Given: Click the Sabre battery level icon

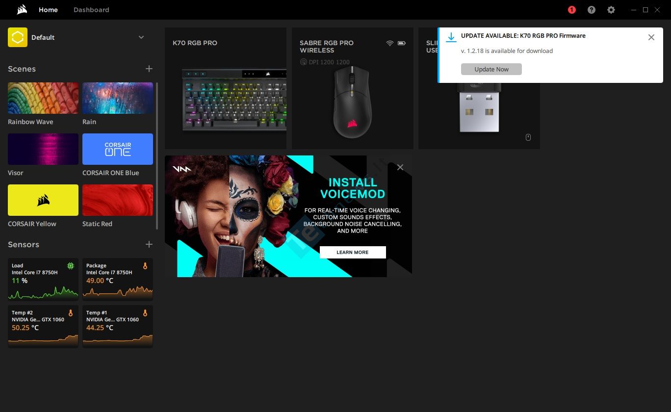Looking at the screenshot, I should click(x=402, y=43).
